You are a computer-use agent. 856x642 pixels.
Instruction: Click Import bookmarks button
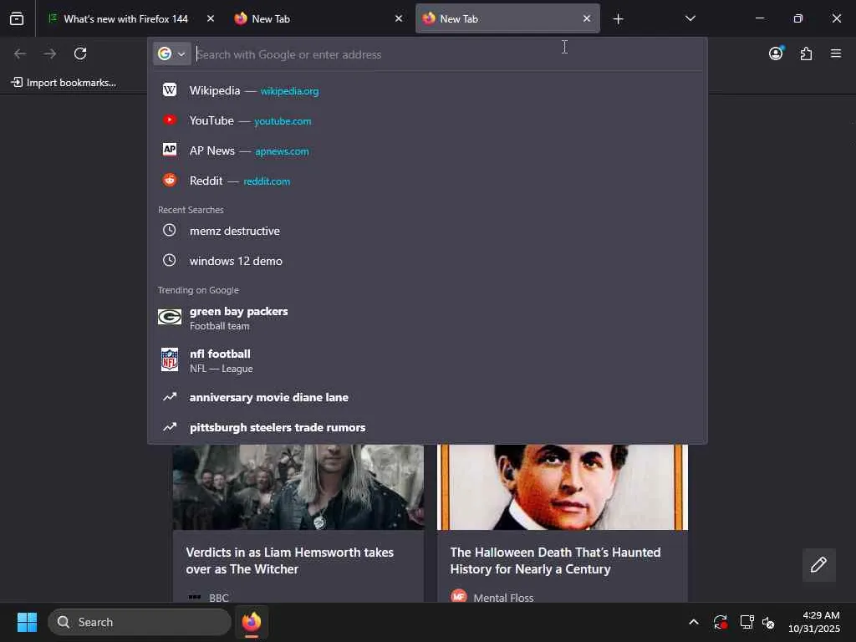click(x=64, y=83)
